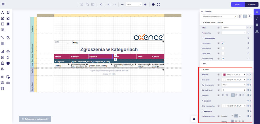The width and height of the screenshot is (260, 124).
Task: Click the undo arrow in toolbar
Action: click(109, 4)
